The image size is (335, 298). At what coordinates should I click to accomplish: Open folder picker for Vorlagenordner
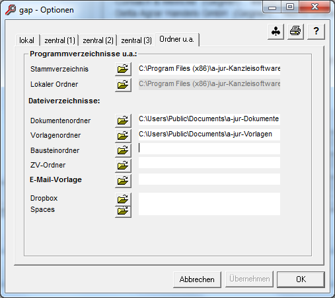point(123,136)
